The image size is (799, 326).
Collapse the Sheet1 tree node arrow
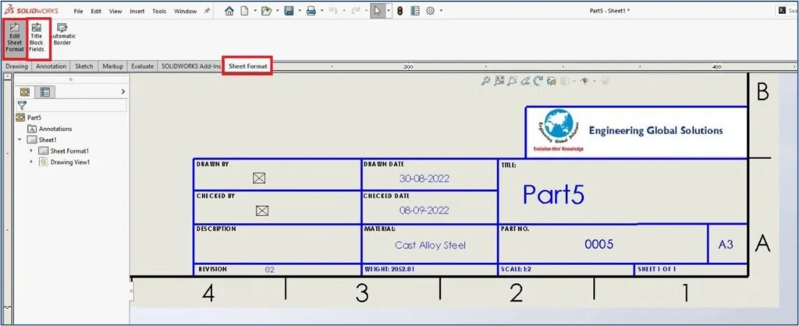[20, 140]
